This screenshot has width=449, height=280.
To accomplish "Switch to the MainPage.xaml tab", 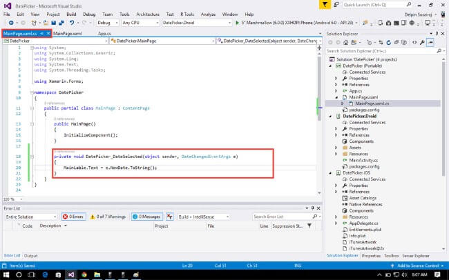I will click(68, 34).
